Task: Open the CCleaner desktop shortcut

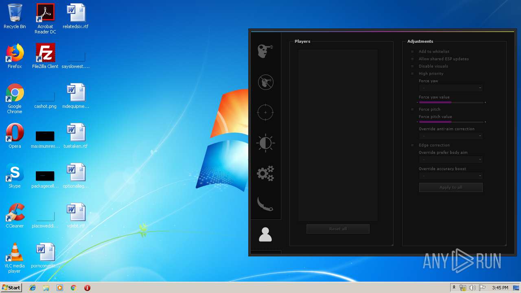Action: [15, 216]
